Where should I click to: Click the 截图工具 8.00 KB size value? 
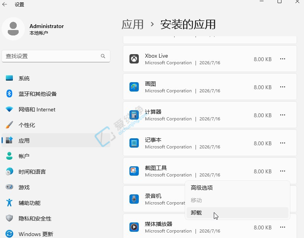point(262,171)
